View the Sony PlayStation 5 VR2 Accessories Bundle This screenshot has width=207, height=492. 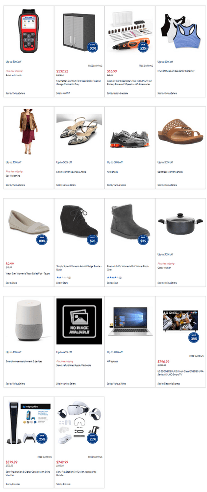pos(77,473)
